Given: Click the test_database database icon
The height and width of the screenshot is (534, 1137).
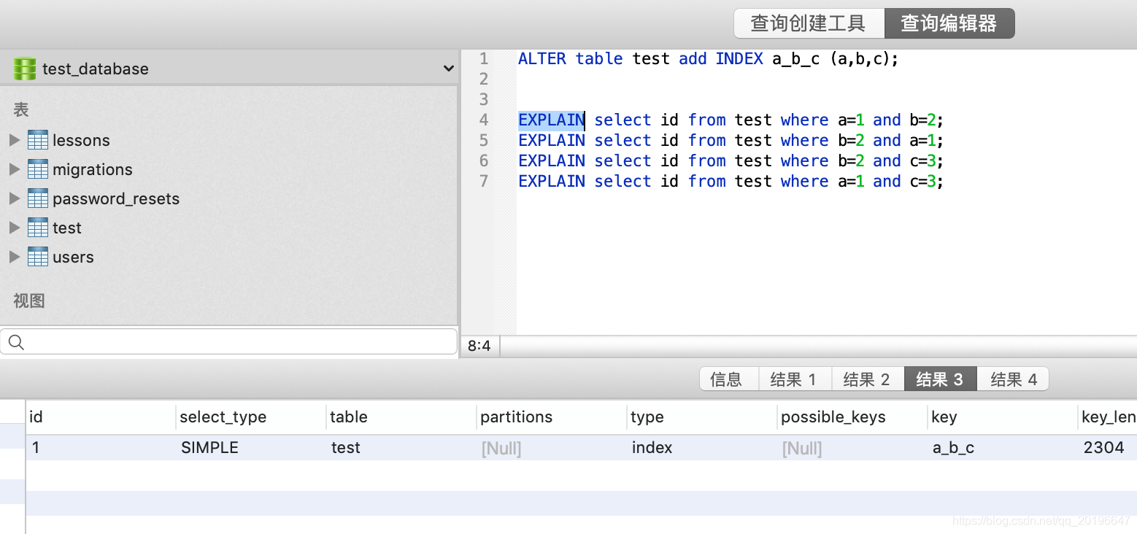Looking at the screenshot, I should click(24, 69).
